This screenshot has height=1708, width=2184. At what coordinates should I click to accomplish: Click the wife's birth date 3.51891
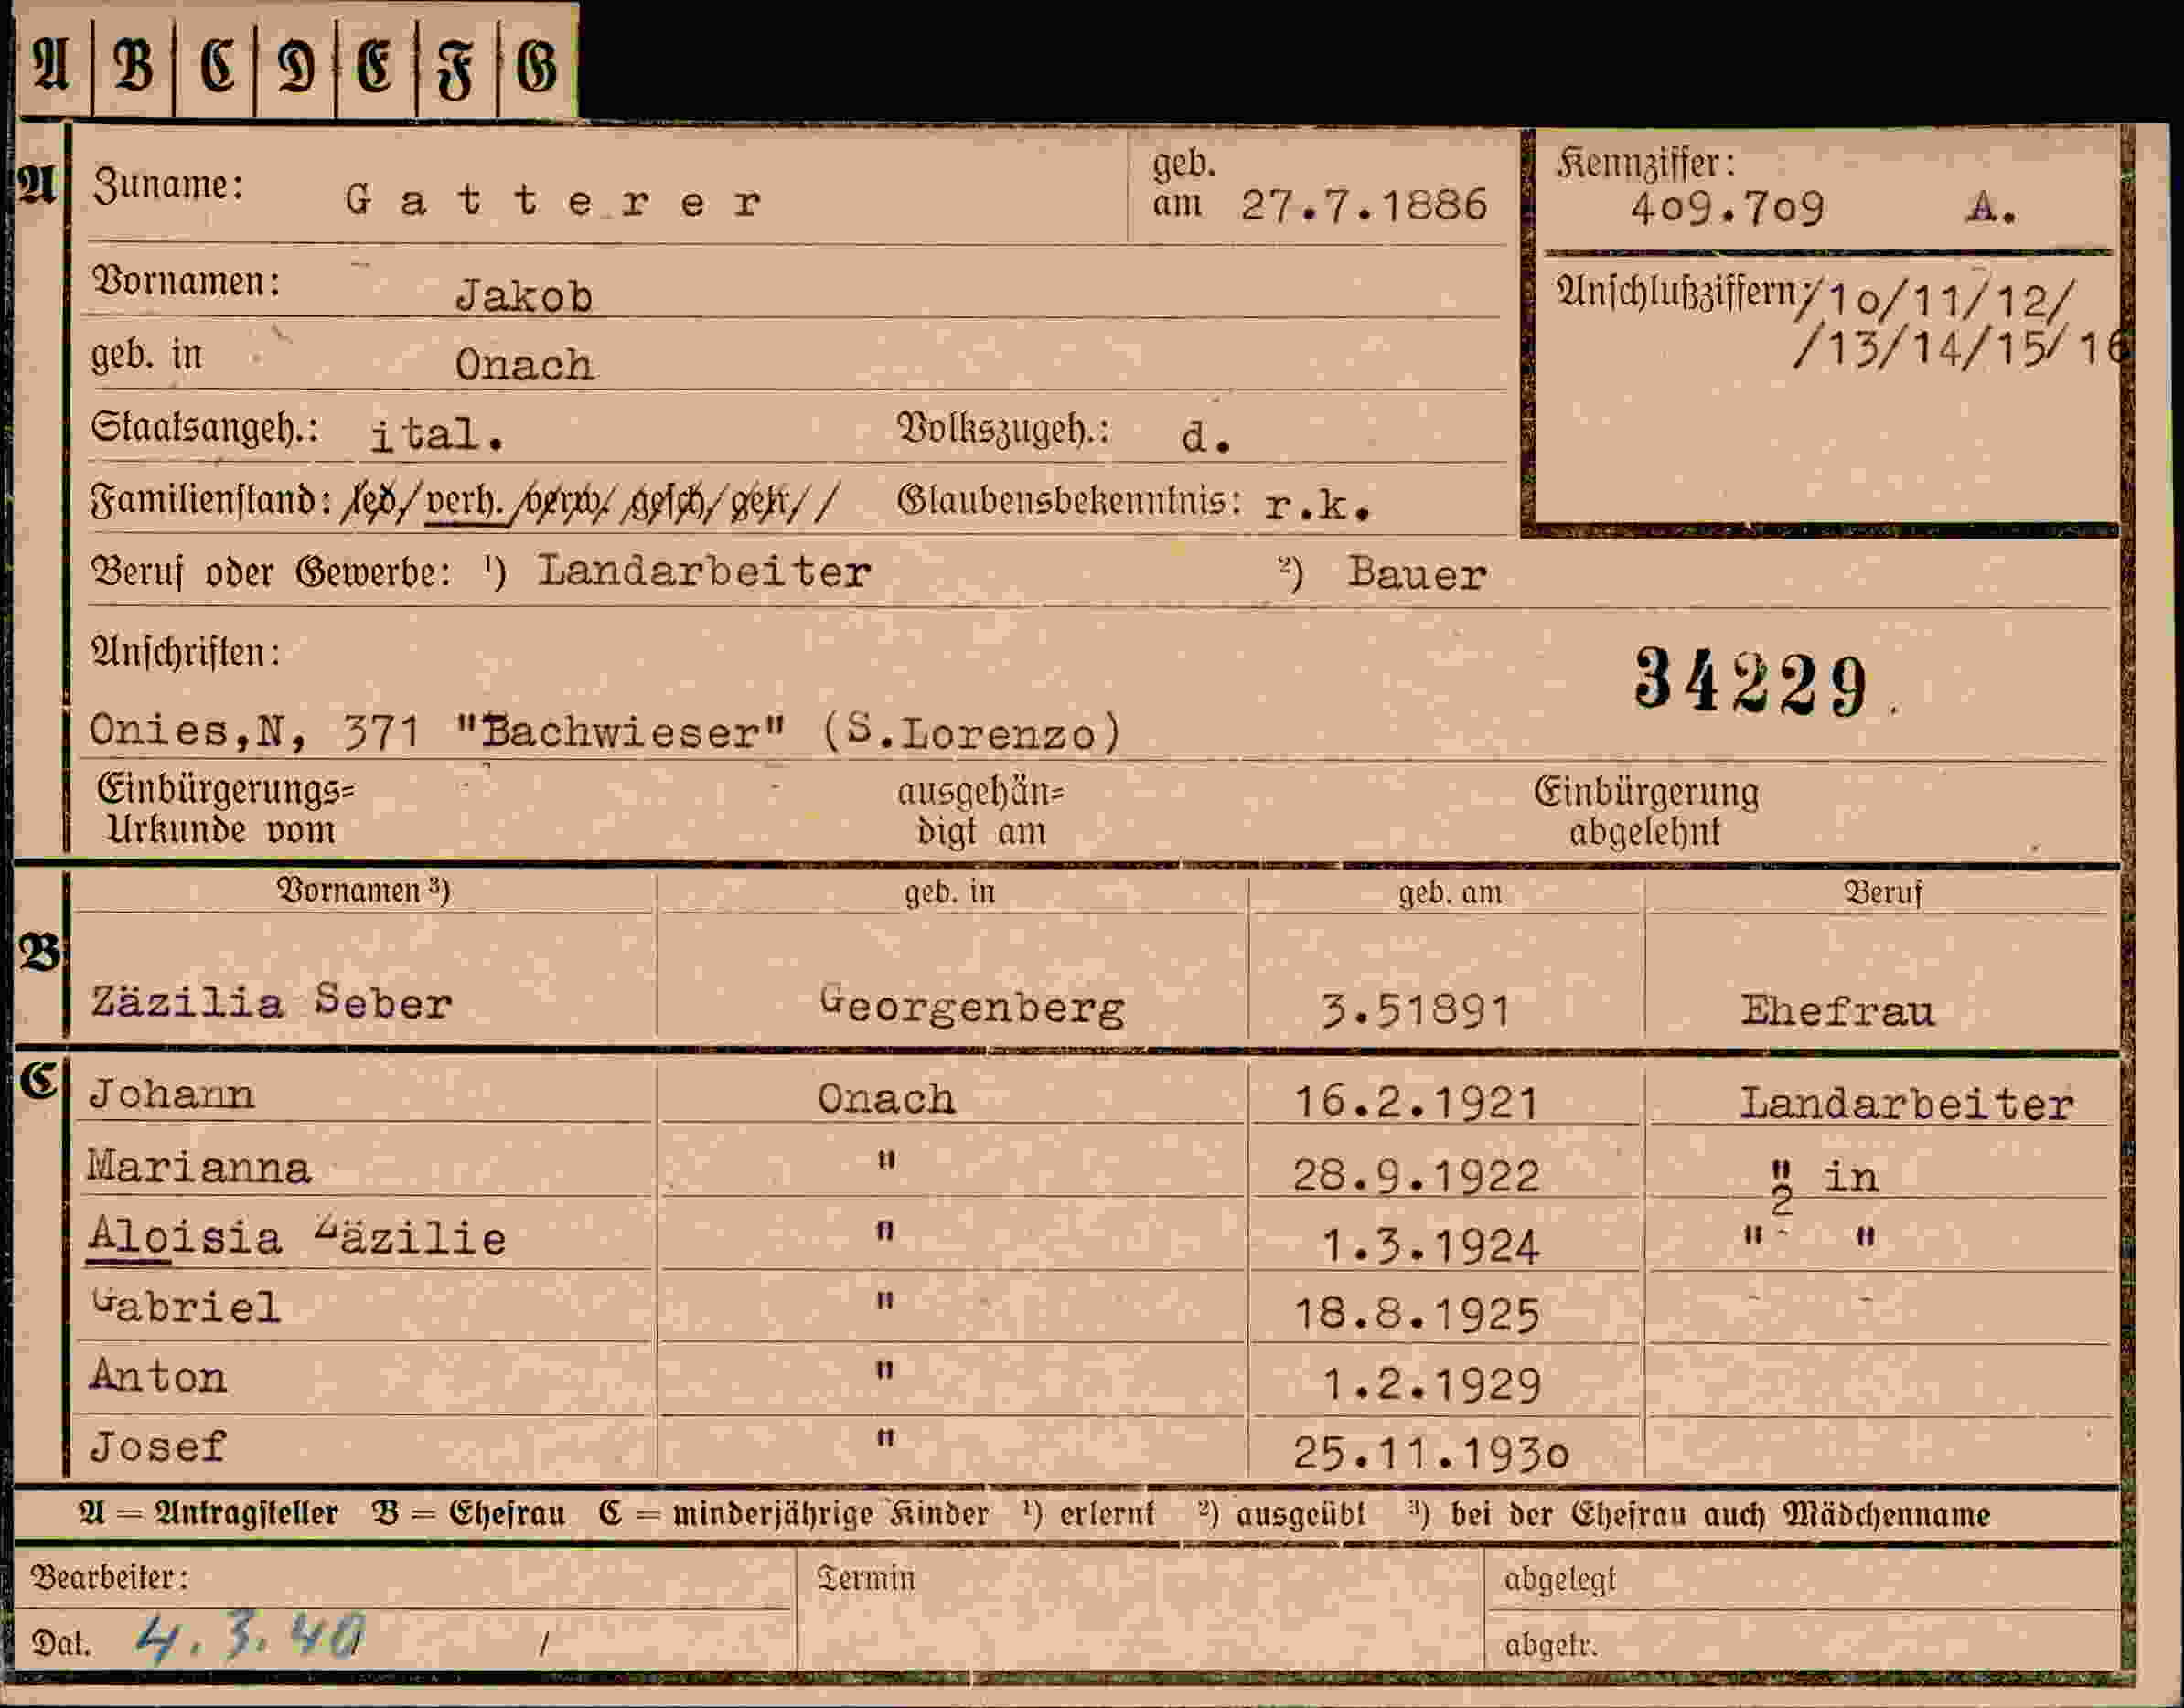tap(1415, 1010)
